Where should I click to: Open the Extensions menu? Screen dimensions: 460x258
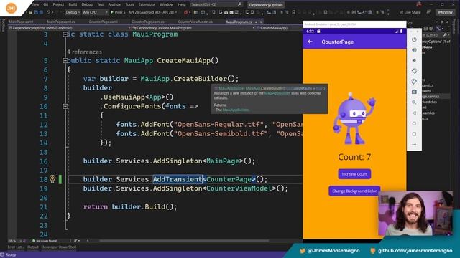(147, 4)
